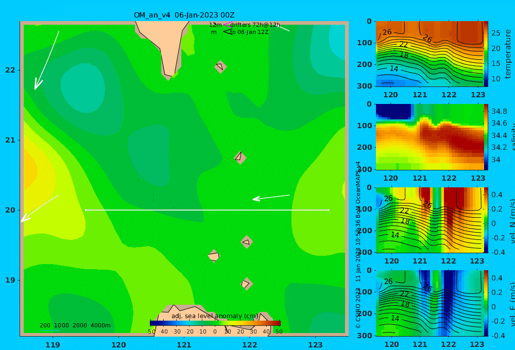
Task: Click the 'vel. N (m/s)' axis label
Action: 512,221
